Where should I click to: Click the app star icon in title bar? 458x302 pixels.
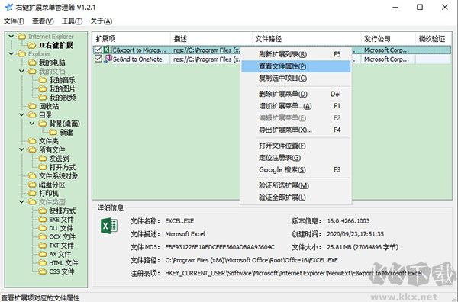coord(8,7)
